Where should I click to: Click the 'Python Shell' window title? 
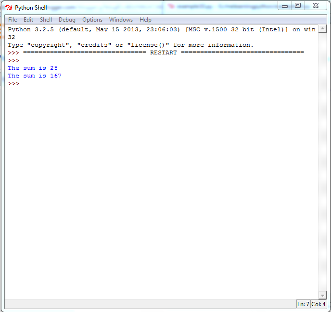pos(31,8)
